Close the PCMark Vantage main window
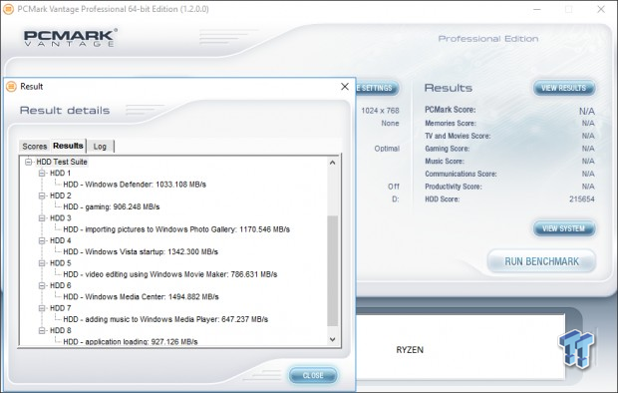Viewport: 618px width, 393px height. [601, 9]
